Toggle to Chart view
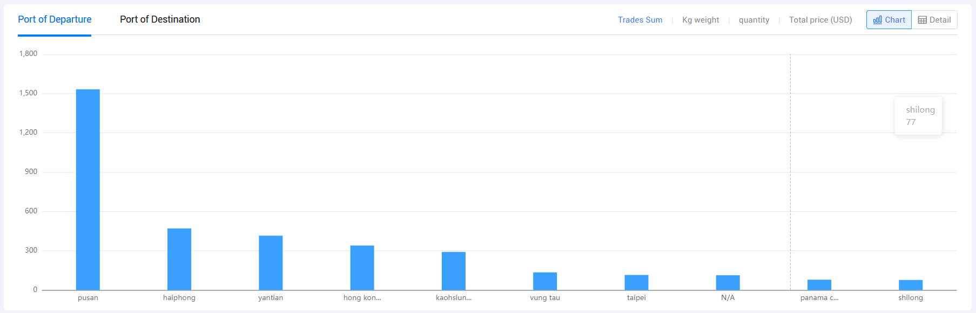The image size is (976, 313). (889, 20)
